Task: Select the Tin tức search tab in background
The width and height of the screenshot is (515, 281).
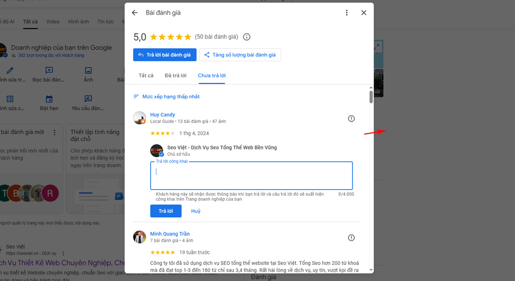Action: click(x=106, y=22)
